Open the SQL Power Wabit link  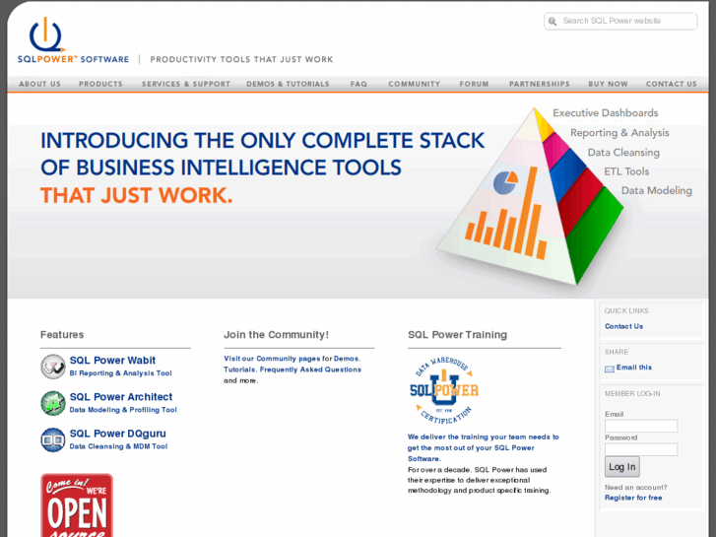(x=113, y=360)
